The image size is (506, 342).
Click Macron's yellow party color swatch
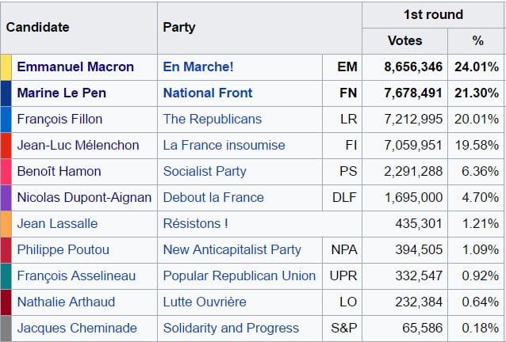point(6,66)
